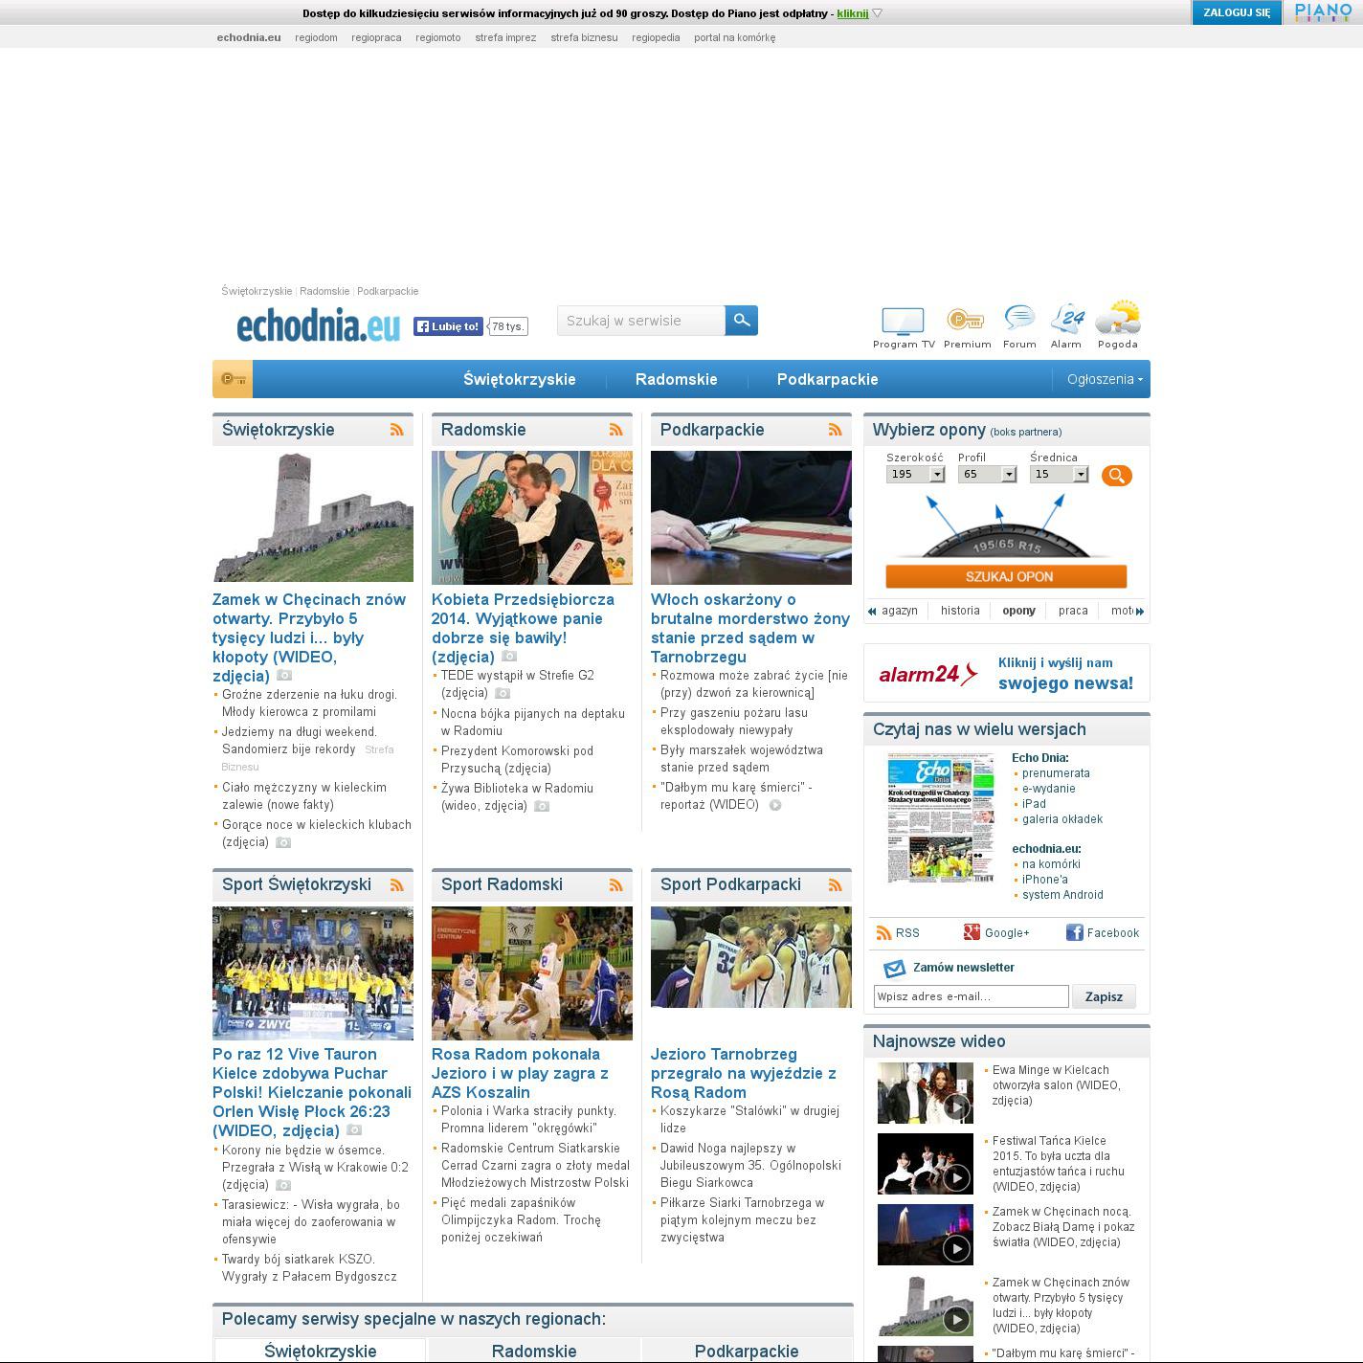The image size is (1363, 1363).
Task: Open the Profil tire profile dropdown
Action: (x=987, y=474)
